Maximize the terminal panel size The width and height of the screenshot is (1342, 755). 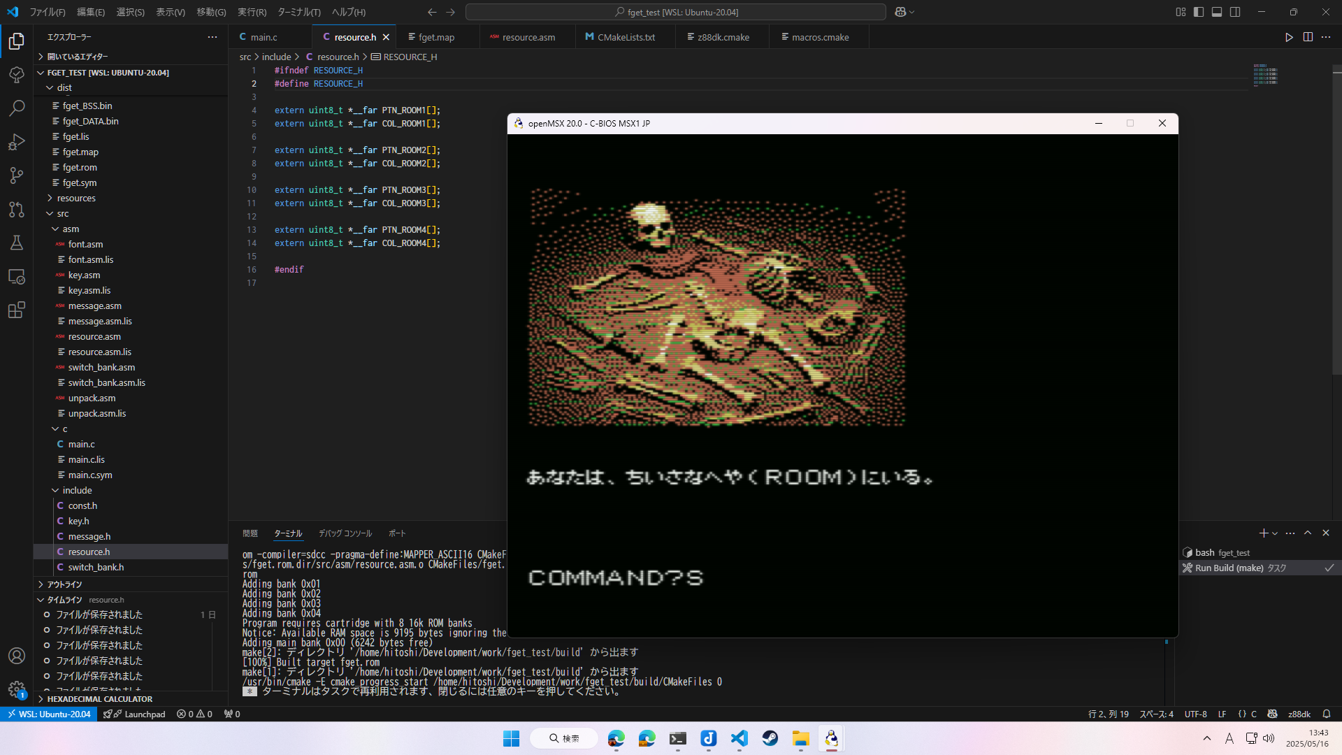tap(1308, 533)
